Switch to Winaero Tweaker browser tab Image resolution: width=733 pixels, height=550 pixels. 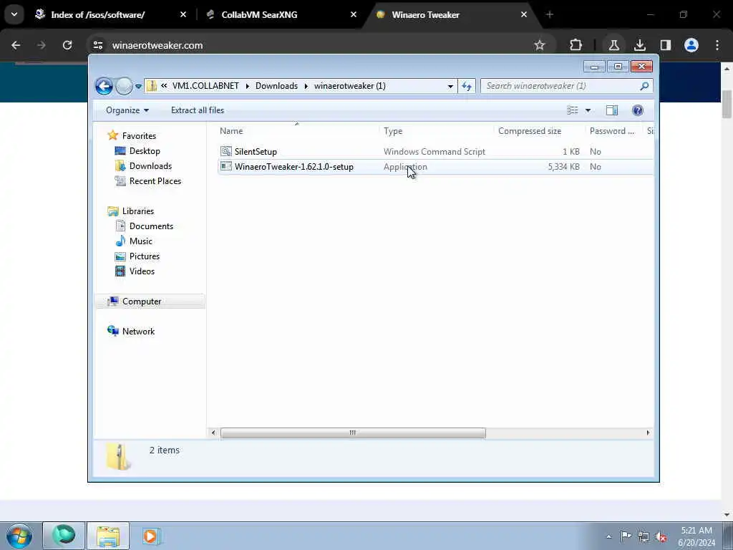(x=425, y=14)
